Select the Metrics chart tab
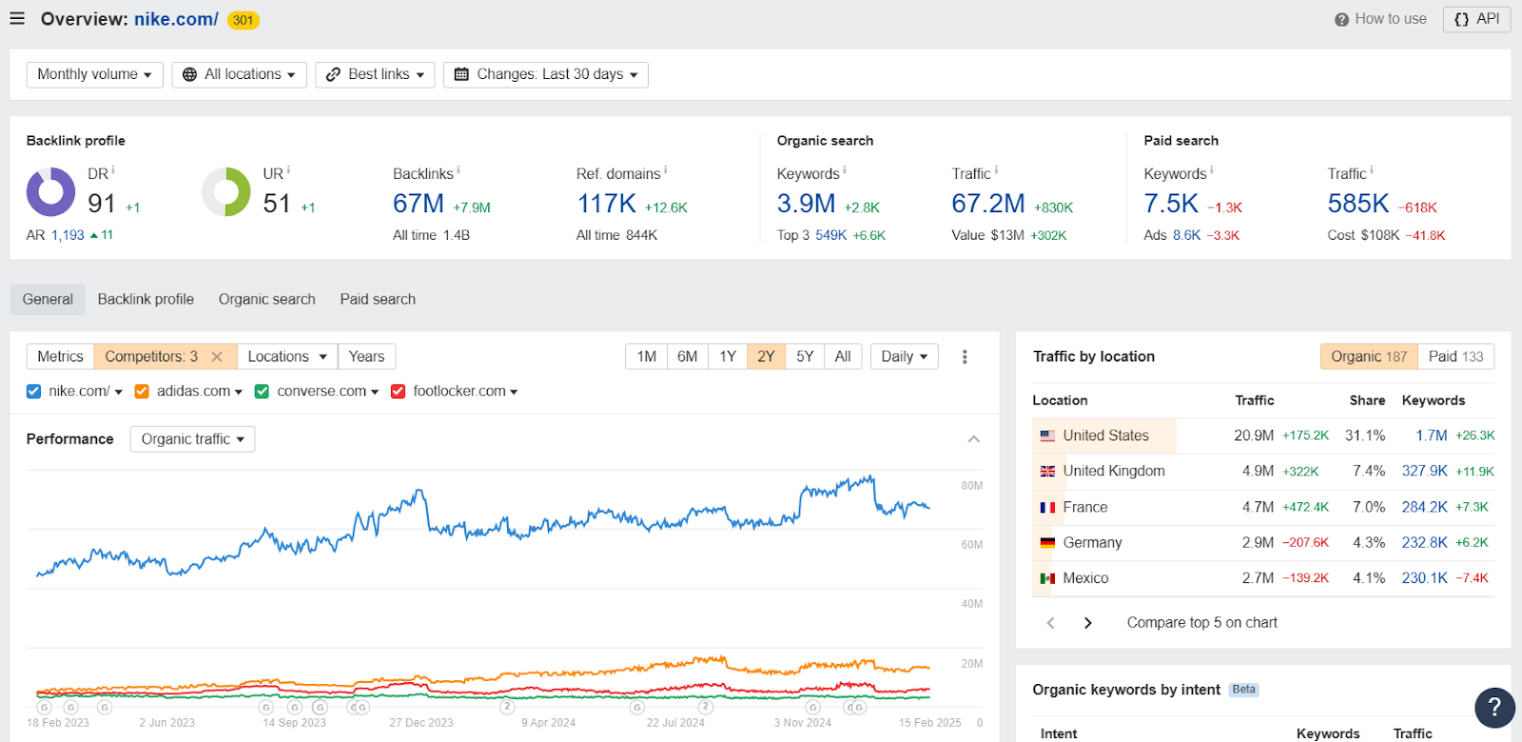 coord(60,357)
